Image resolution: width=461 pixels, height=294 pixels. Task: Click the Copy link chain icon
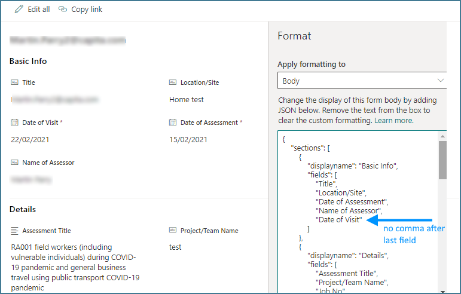tap(63, 9)
